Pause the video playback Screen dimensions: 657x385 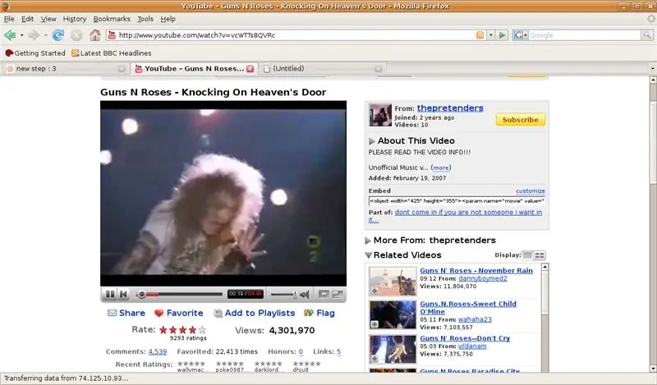(110, 294)
